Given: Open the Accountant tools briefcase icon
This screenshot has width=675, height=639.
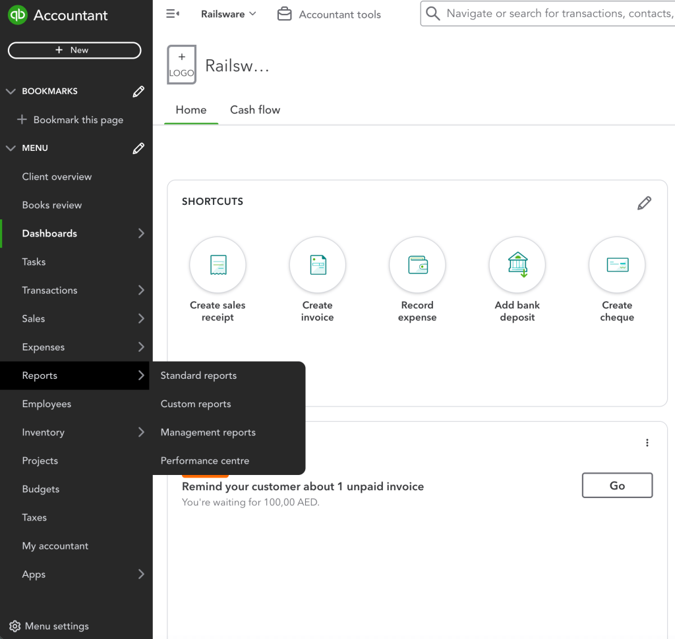Looking at the screenshot, I should (x=284, y=13).
